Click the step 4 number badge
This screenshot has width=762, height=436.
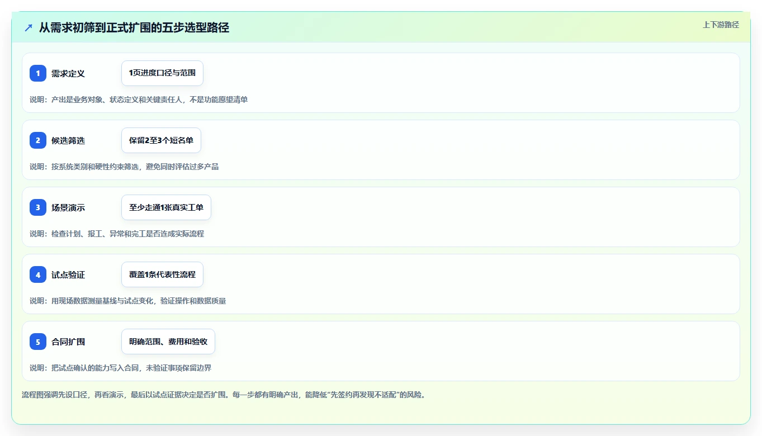click(38, 274)
